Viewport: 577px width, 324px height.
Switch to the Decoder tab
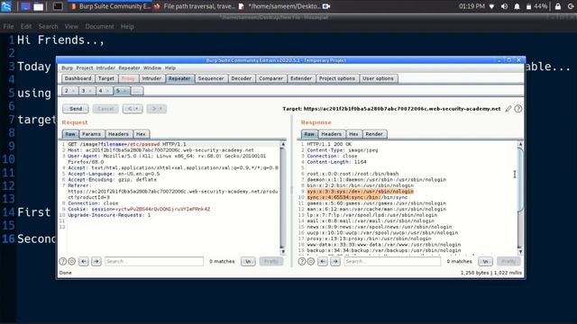click(242, 78)
